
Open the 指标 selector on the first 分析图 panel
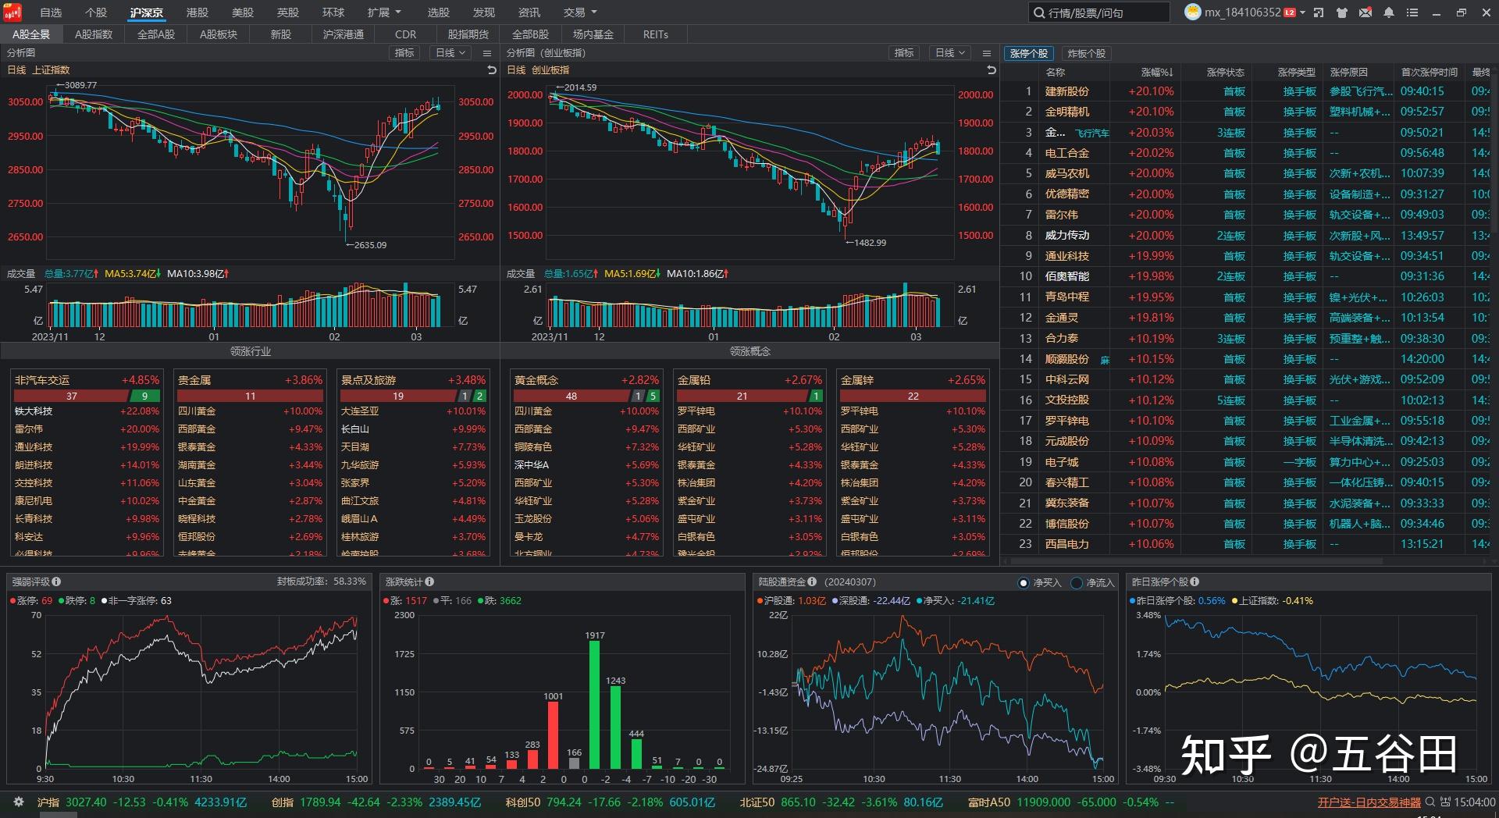[404, 53]
